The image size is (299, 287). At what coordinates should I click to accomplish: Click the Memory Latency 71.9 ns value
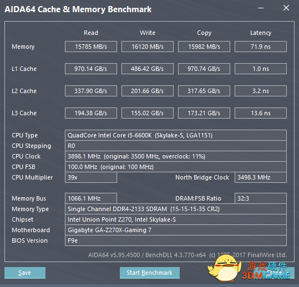click(261, 47)
